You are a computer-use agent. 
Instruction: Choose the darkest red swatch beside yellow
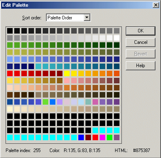(60, 73)
